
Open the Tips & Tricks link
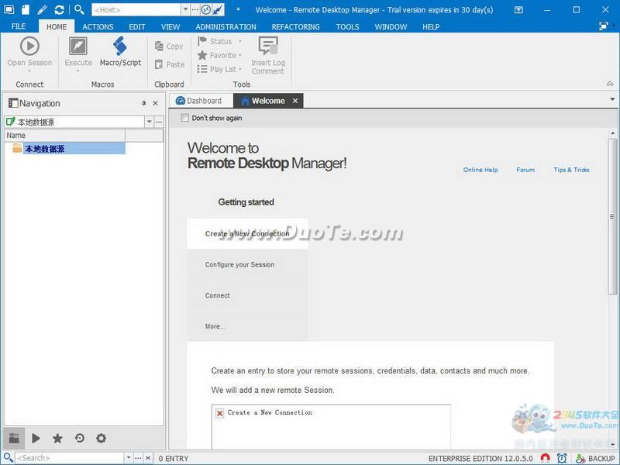571,170
